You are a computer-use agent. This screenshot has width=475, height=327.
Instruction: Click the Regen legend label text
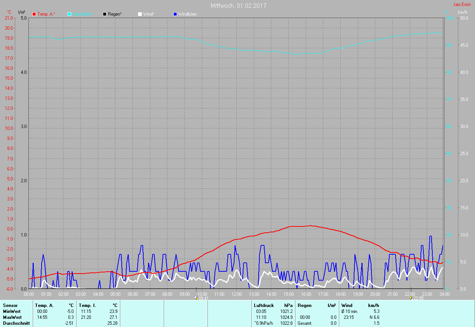point(115,14)
